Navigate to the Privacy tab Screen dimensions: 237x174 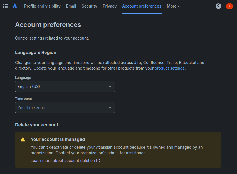pyautogui.click(x=110, y=6)
